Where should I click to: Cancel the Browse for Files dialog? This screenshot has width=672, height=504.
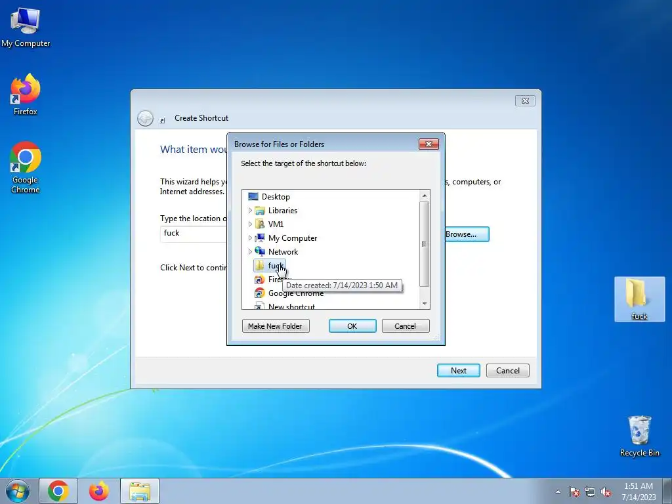click(x=406, y=326)
